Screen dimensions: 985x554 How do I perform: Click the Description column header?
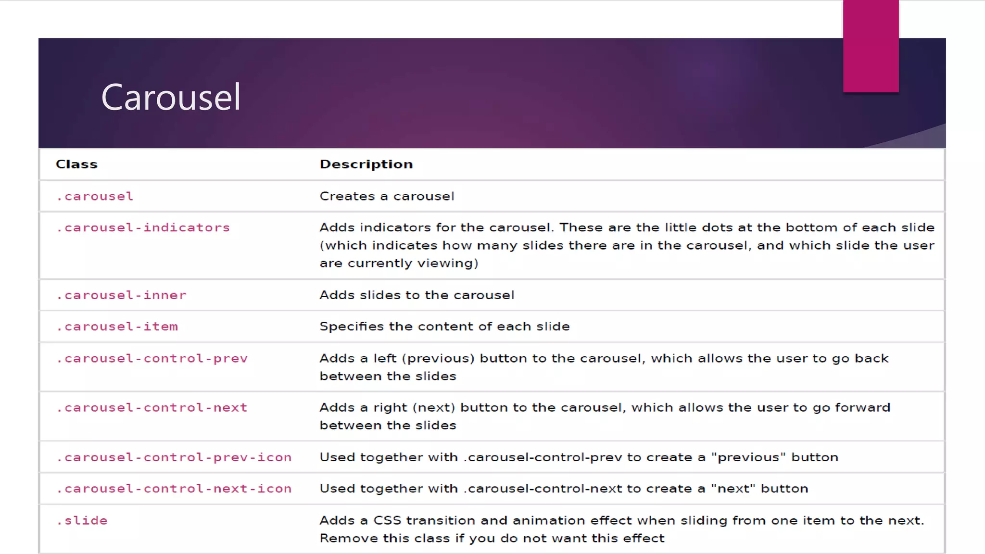pyautogui.click(x=366, y=164)
